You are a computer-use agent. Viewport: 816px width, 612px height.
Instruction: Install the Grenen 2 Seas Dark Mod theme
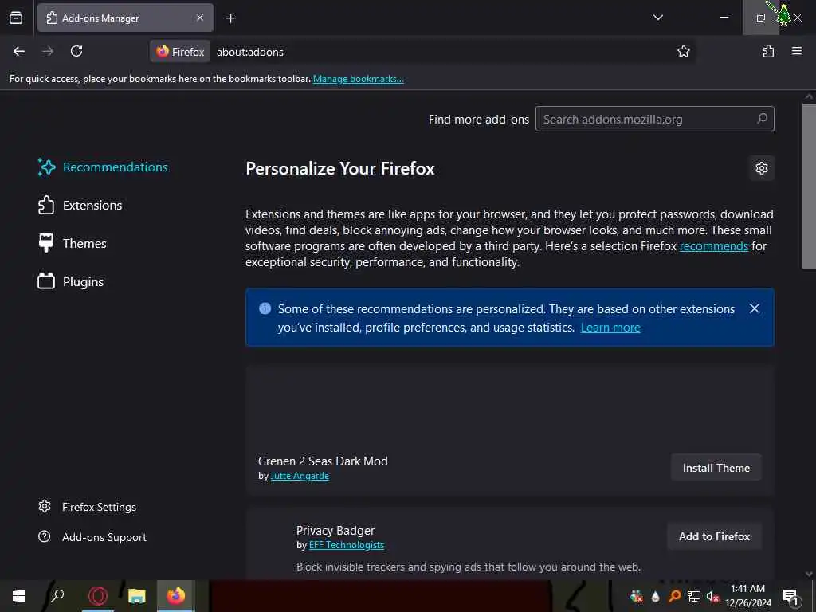pos(716,468)
